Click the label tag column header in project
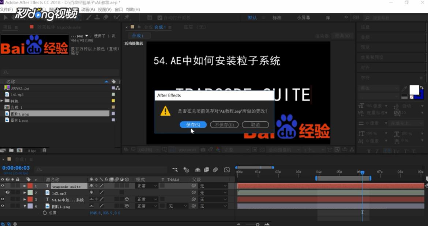428x226 pixels. [x=113, y=82]
